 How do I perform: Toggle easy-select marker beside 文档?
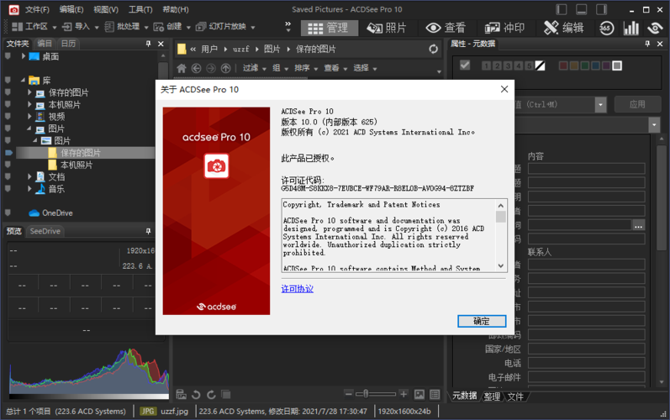[8, 176]
